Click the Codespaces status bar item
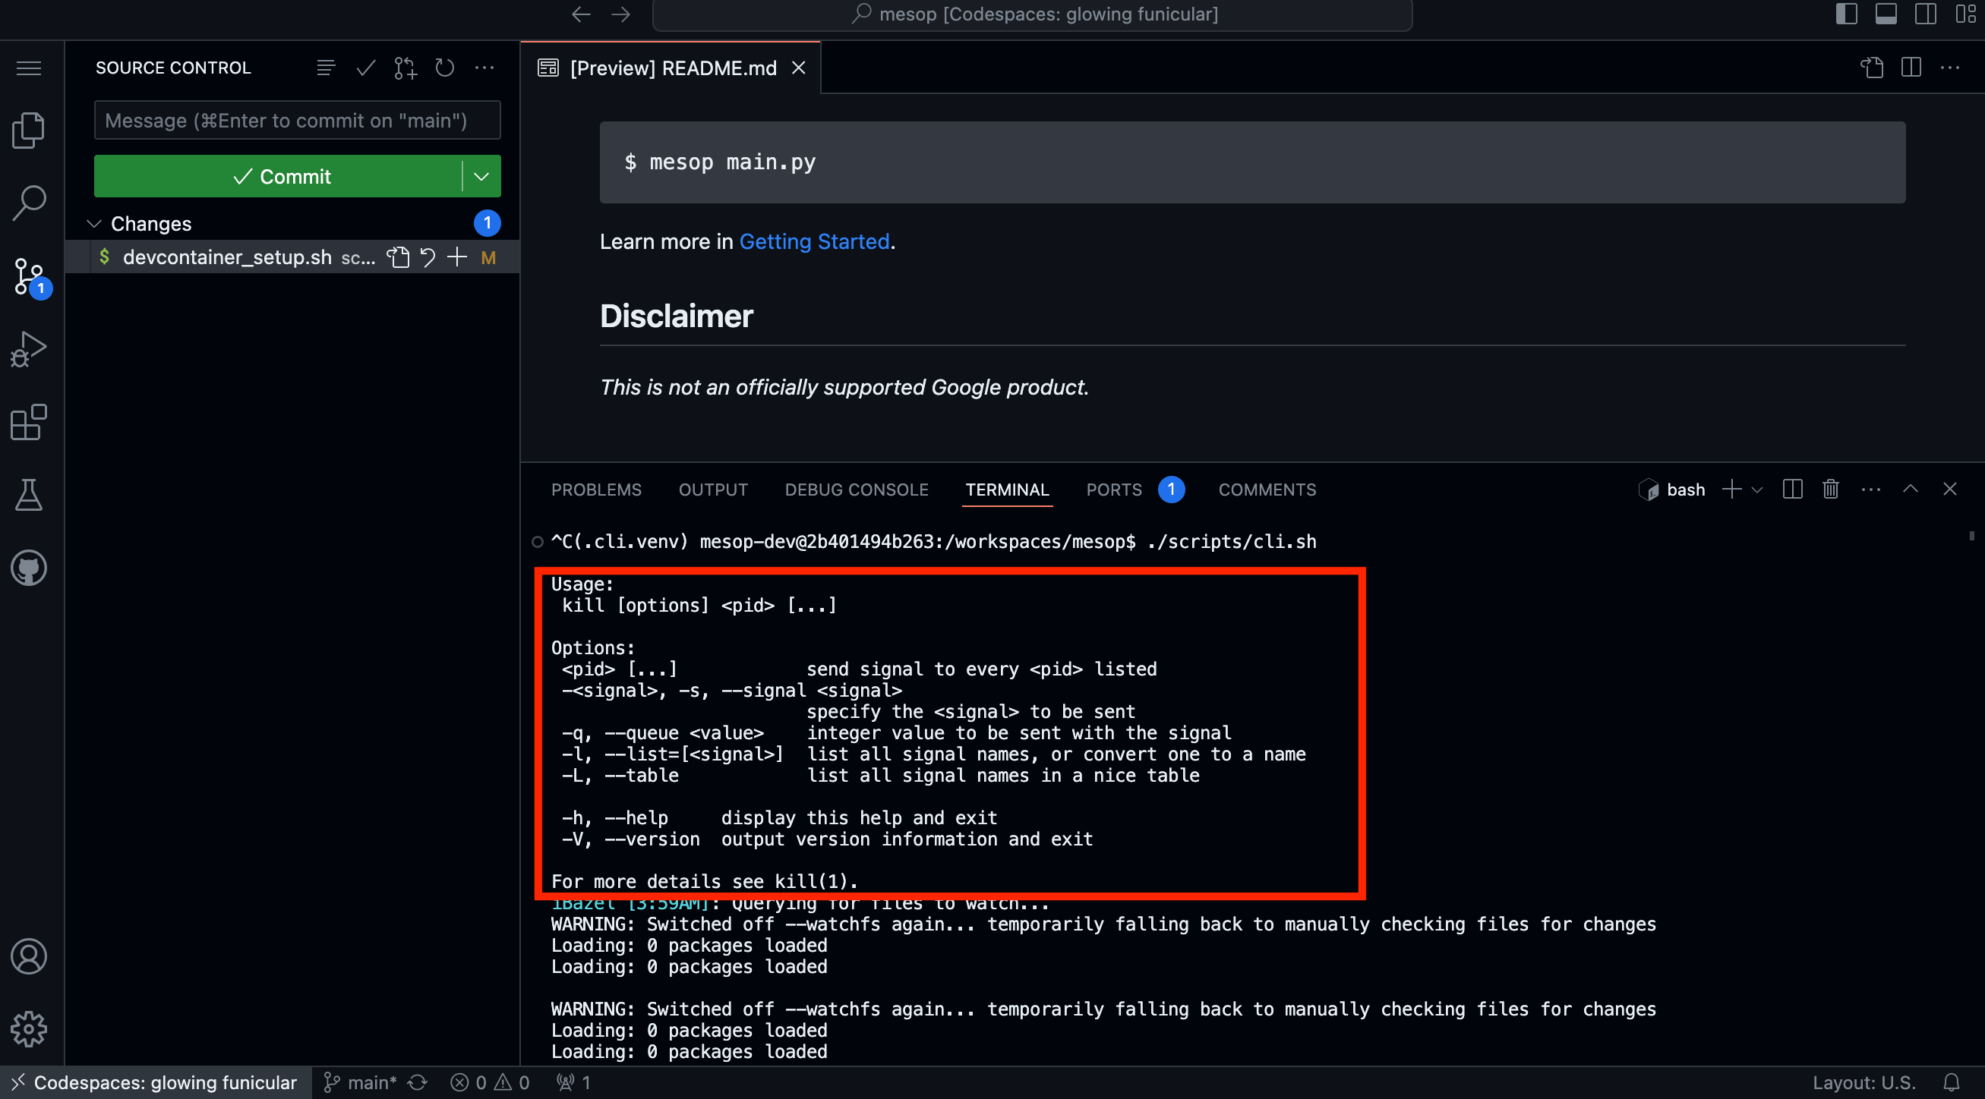 153,1082
